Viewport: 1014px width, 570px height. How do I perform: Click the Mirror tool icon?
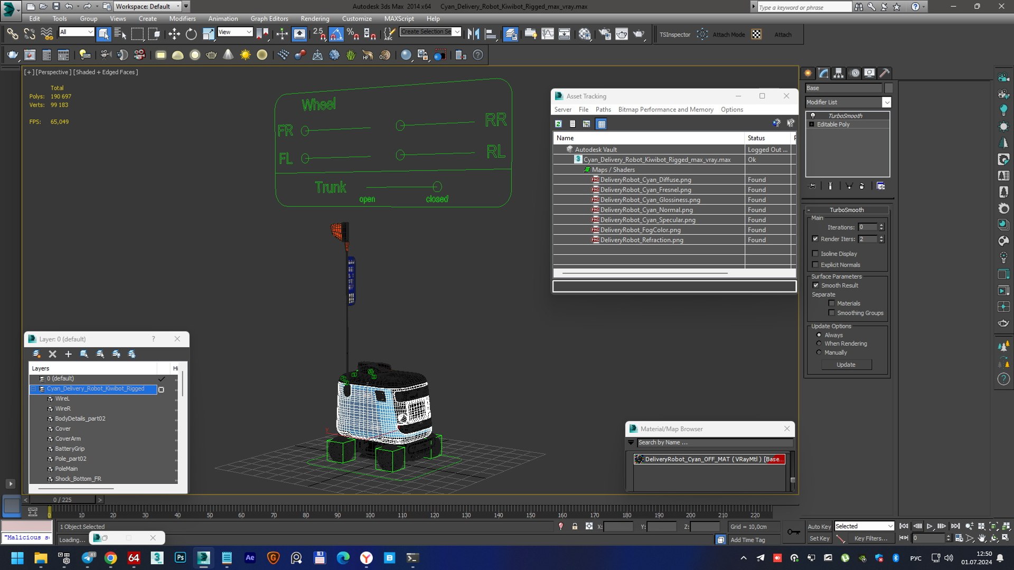click(x=473, y=34)
